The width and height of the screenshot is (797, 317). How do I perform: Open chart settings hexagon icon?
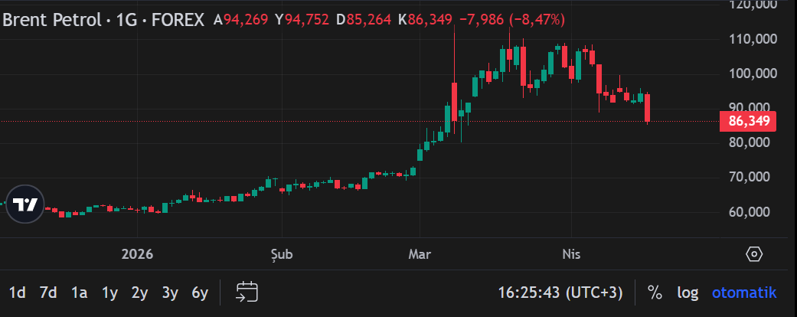click(753, 254)
